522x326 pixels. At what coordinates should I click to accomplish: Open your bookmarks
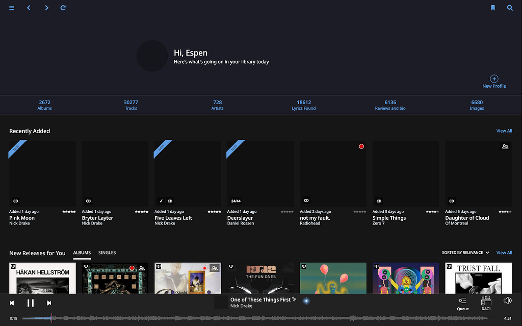(x=492, y=8)
